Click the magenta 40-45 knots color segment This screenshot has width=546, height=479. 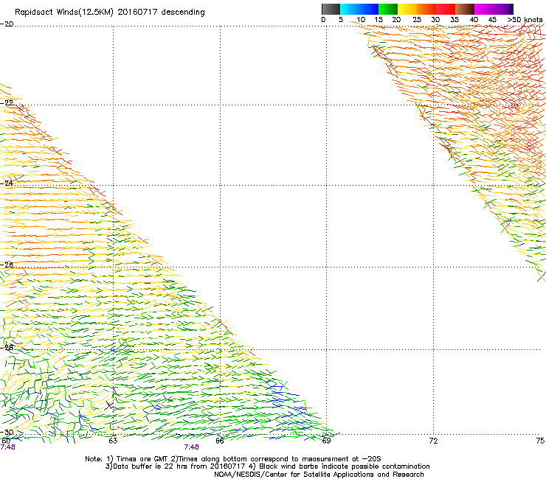pos(484,9)
